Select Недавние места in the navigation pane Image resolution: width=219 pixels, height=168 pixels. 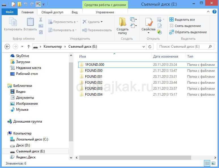(x=26, y=68)
